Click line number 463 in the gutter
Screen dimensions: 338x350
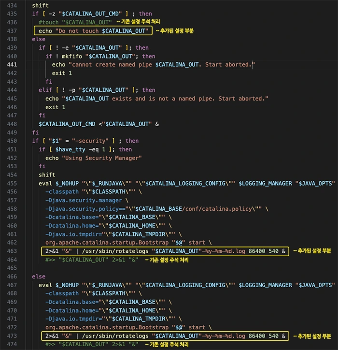pyautogui.click(x=12, y=251)
